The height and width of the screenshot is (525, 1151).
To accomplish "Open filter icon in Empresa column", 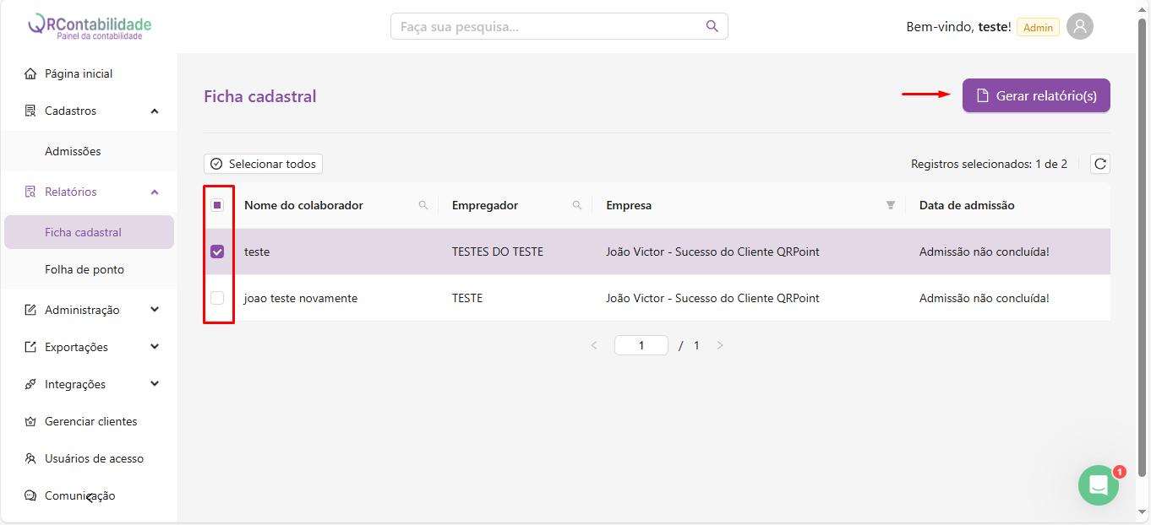I will pos(890,205).
